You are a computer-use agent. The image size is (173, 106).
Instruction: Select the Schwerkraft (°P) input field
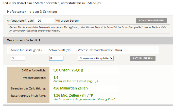click(56, 58)
